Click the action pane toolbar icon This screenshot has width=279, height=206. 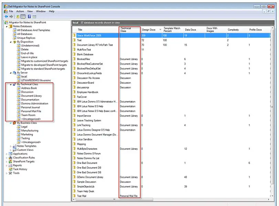point(34,17)
